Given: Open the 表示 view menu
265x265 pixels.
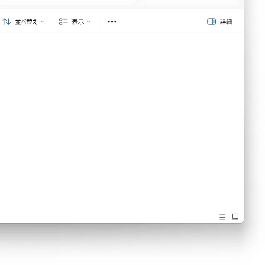Looking at the screenshot, I should point(75,22).
